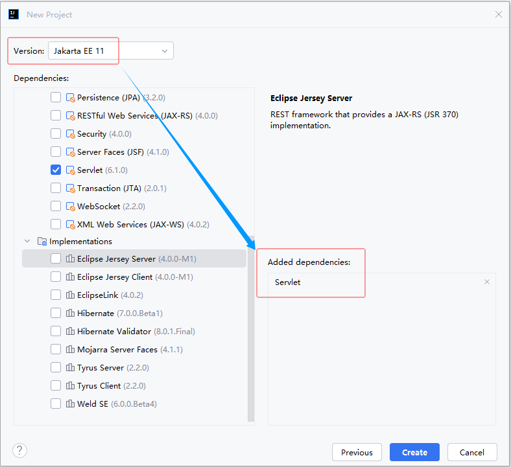Click the Transaction (JTA) specification icon

click(x=71, y=188)
